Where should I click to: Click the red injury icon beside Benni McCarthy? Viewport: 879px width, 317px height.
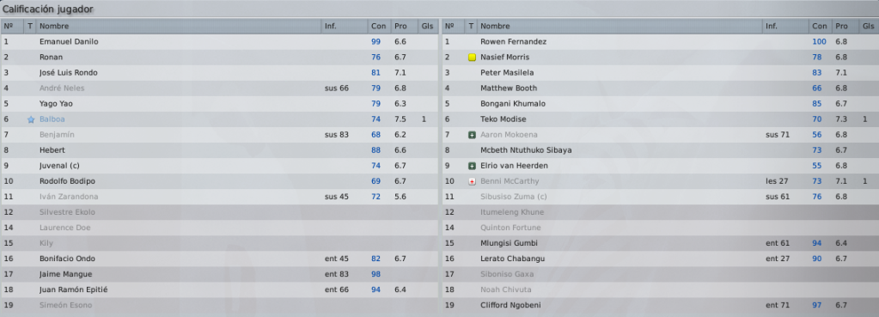[472, 181]
